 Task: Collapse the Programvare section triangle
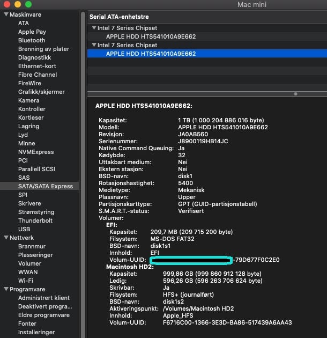tap(5, 289)
